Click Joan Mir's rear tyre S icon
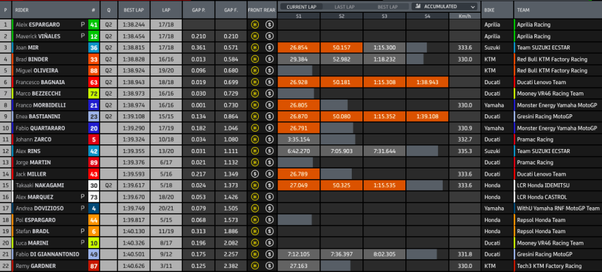The width and height of the screenshot is (602, 272). (x=268, y=47)
